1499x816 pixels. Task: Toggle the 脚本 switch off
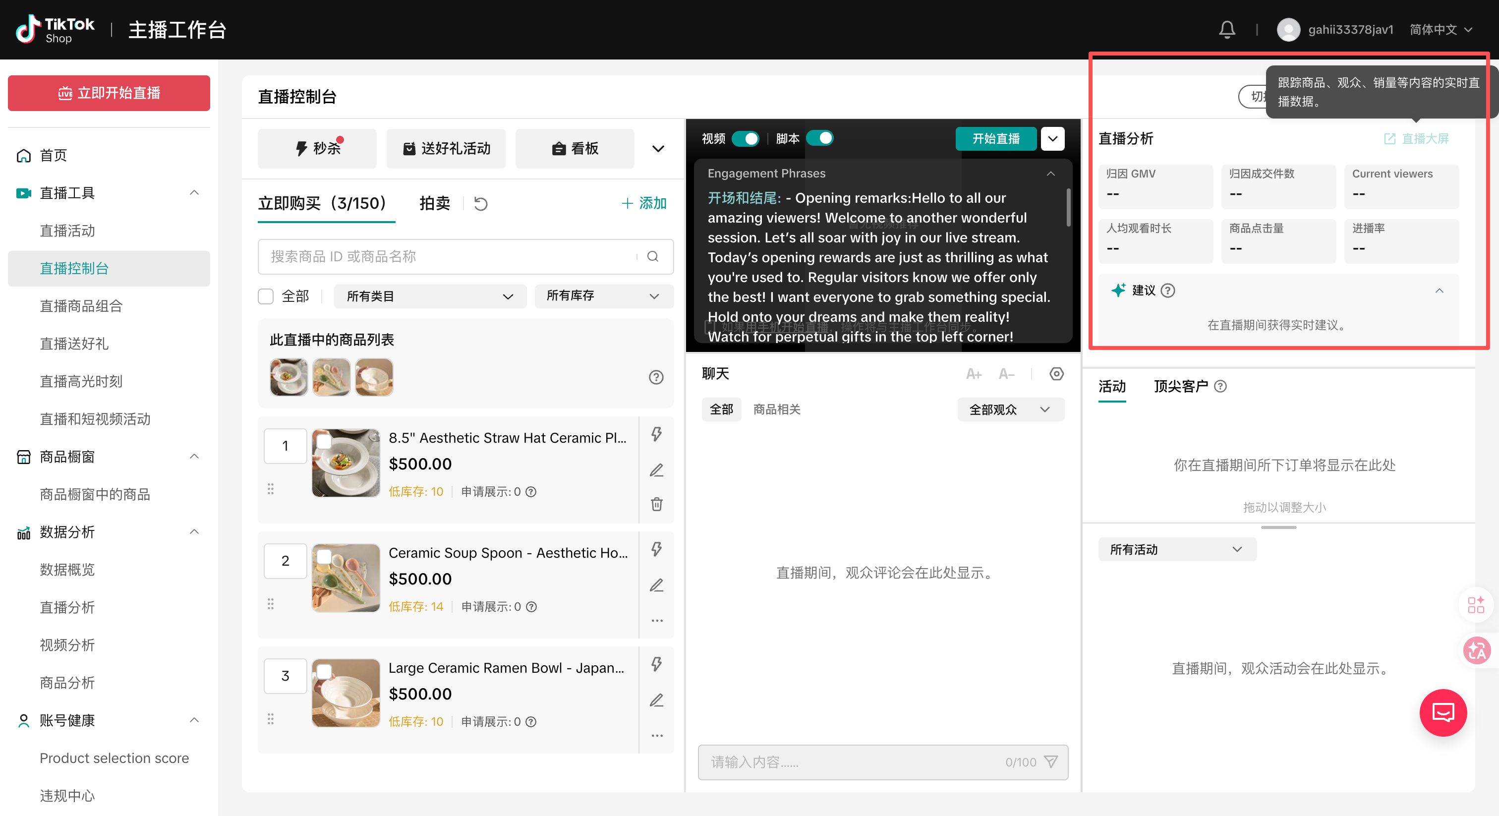tap(820, 138)
